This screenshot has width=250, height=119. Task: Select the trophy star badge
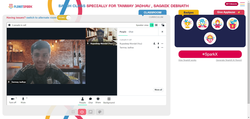point(187,24)
